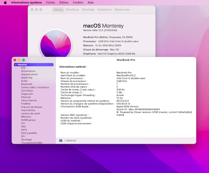Click the Cache de niveau 3 value 3 Mo
209x173 pixels.
pyautogui.click(x=119, y=92)
